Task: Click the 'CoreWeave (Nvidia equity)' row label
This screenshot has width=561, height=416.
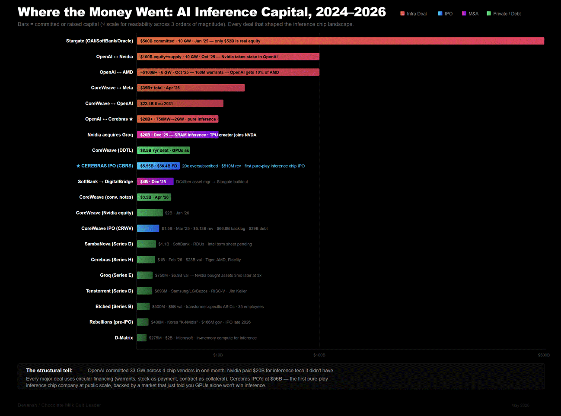Action: click(x=105, y=213)
